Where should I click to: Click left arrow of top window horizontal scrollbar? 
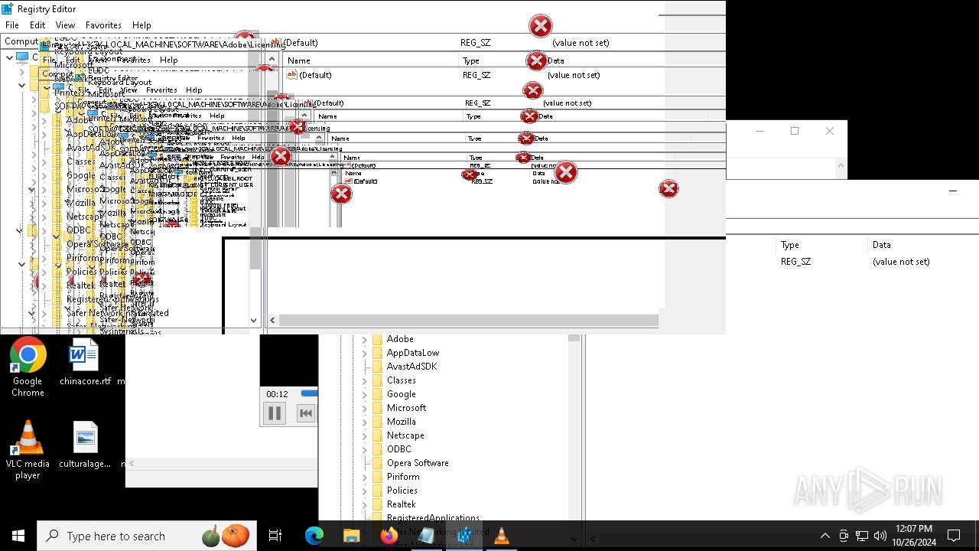point(273,321)
